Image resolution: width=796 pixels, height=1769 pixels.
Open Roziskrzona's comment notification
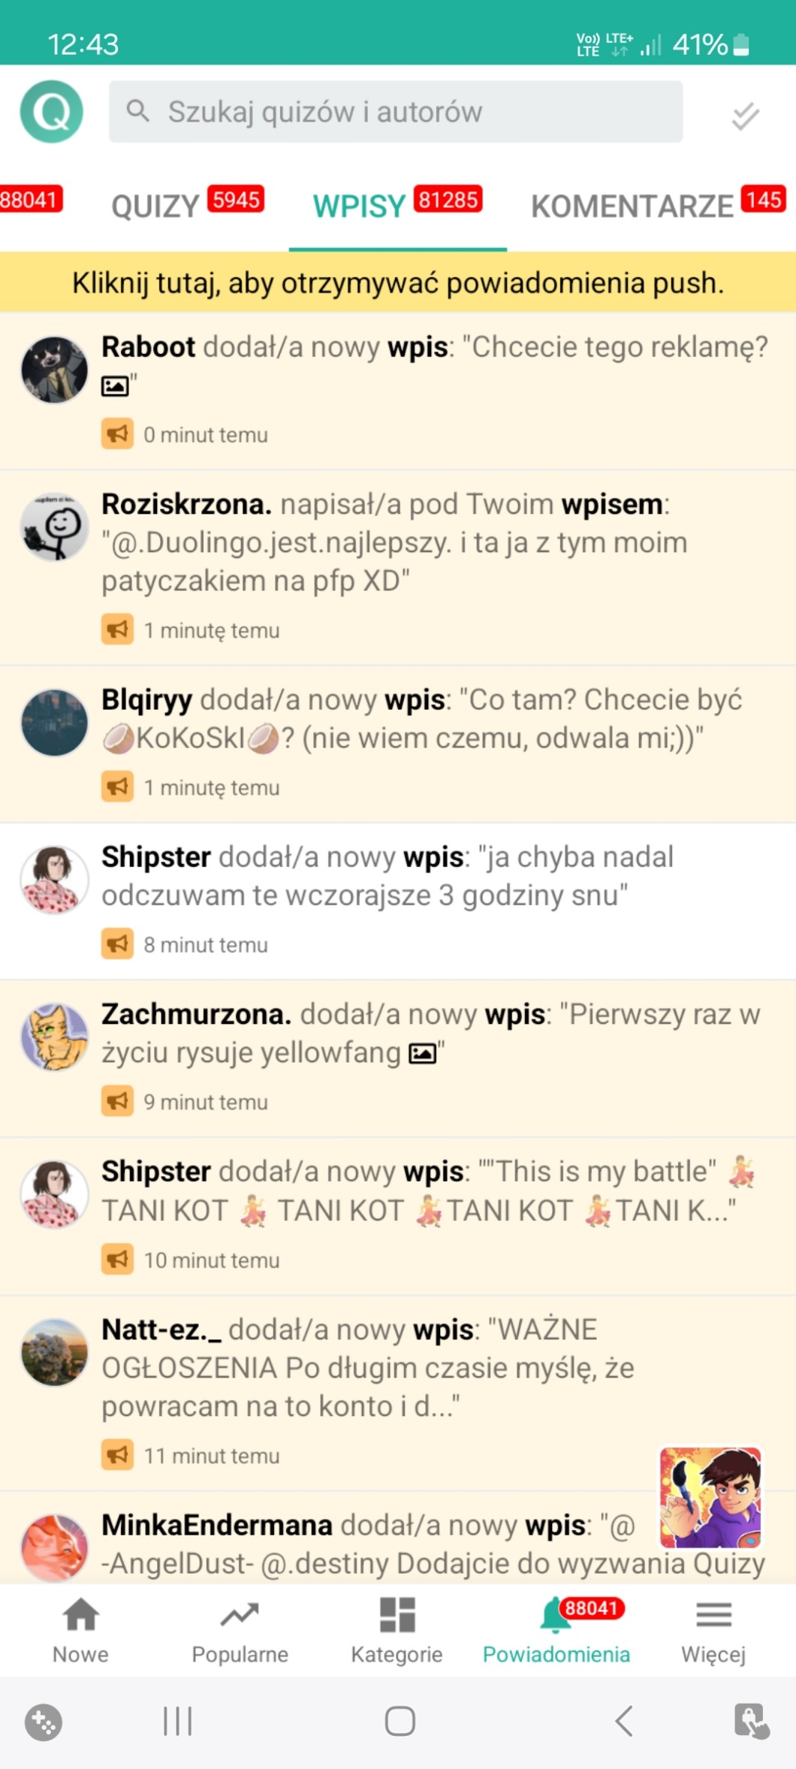[x=398, y=567]
